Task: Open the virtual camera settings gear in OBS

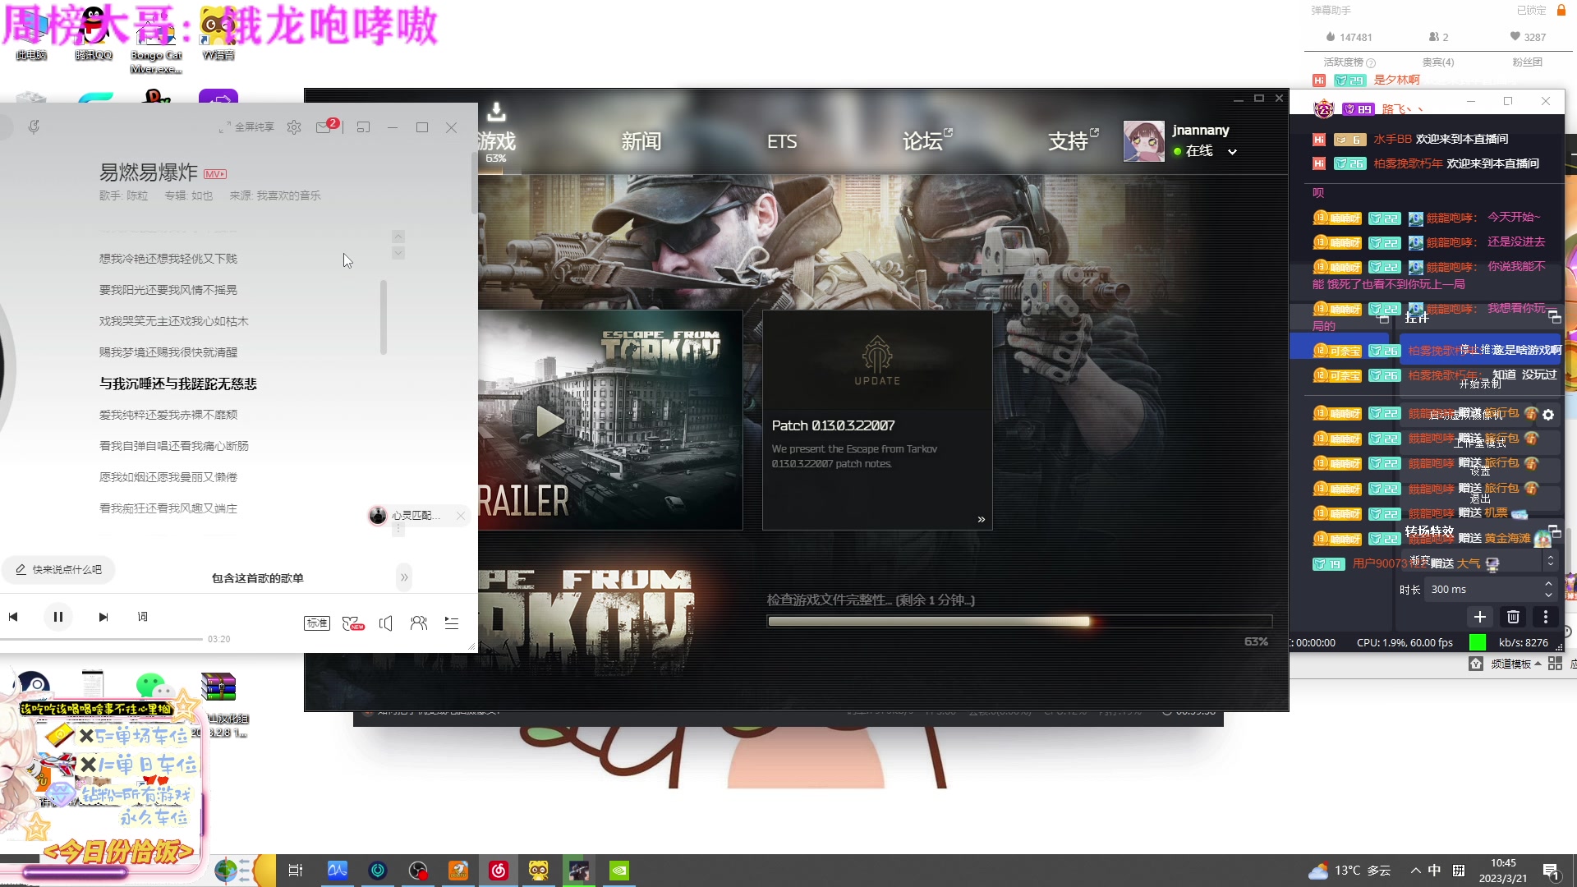Action: click(x=1548, y=415)
